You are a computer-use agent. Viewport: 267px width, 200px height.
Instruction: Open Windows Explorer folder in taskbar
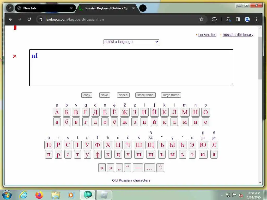click(x=56, y=195)
